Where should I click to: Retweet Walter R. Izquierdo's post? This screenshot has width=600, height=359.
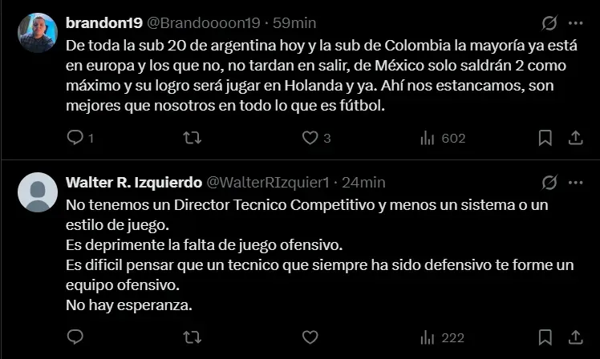(x=192, y=337)
